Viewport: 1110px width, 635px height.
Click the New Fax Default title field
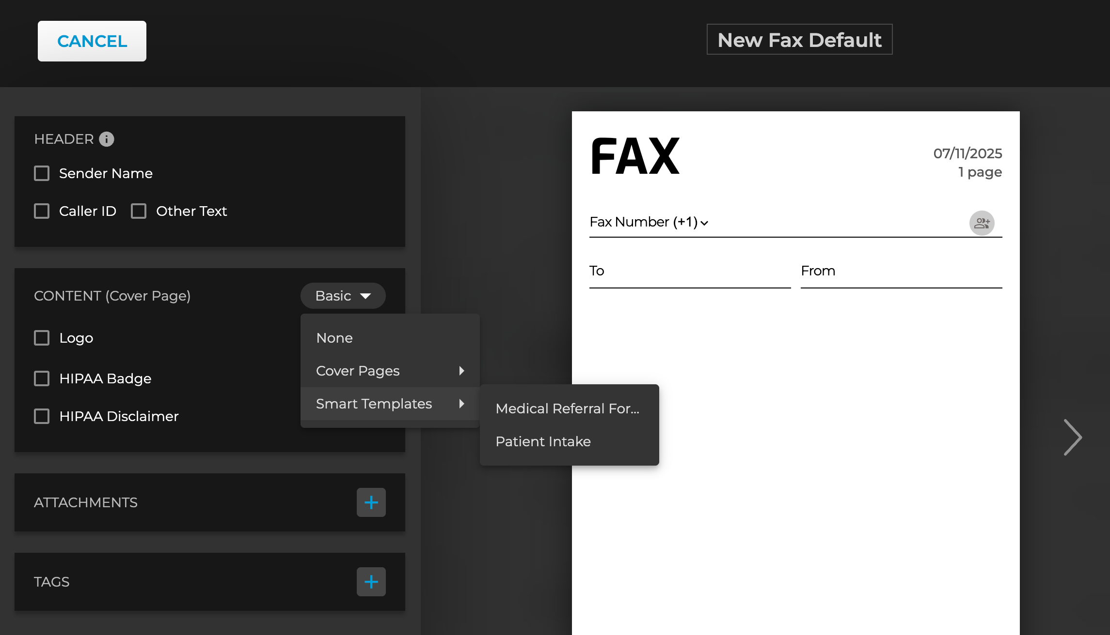[x=799, y=40]
